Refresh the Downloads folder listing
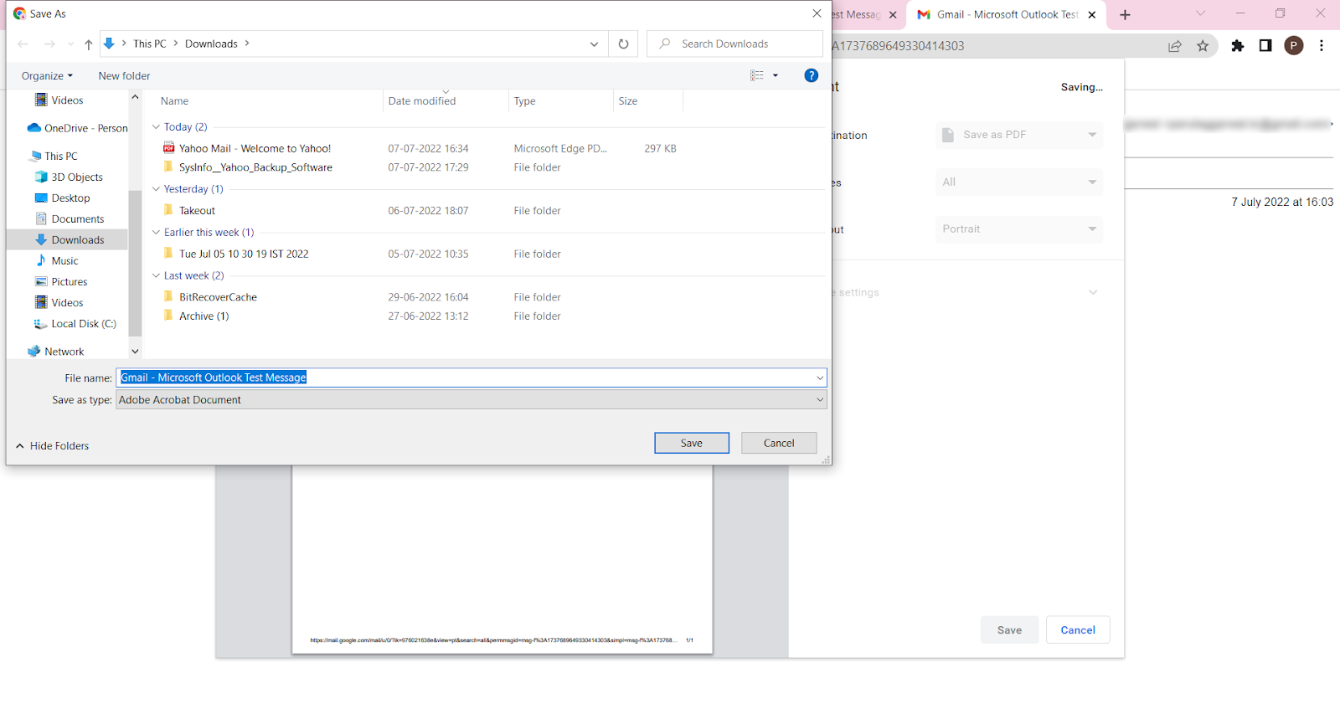Screen dimensions: 1340x719 [623, 44]
